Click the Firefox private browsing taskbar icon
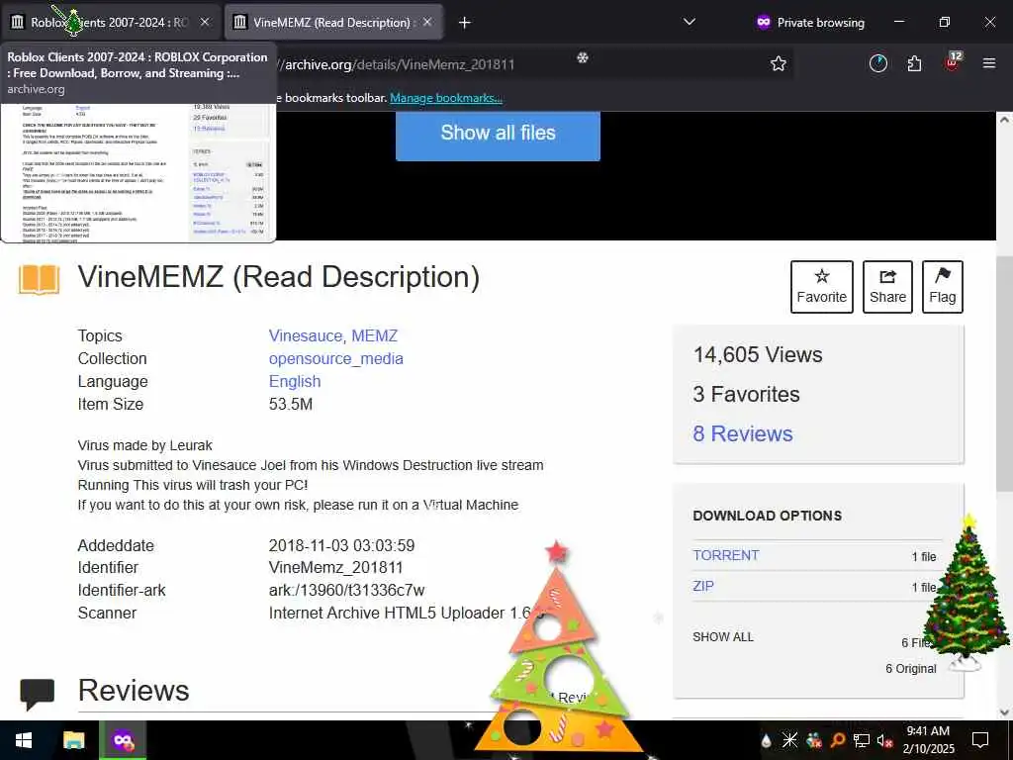Viewport: 1013px width, 760px height. [x=123, y=740]
